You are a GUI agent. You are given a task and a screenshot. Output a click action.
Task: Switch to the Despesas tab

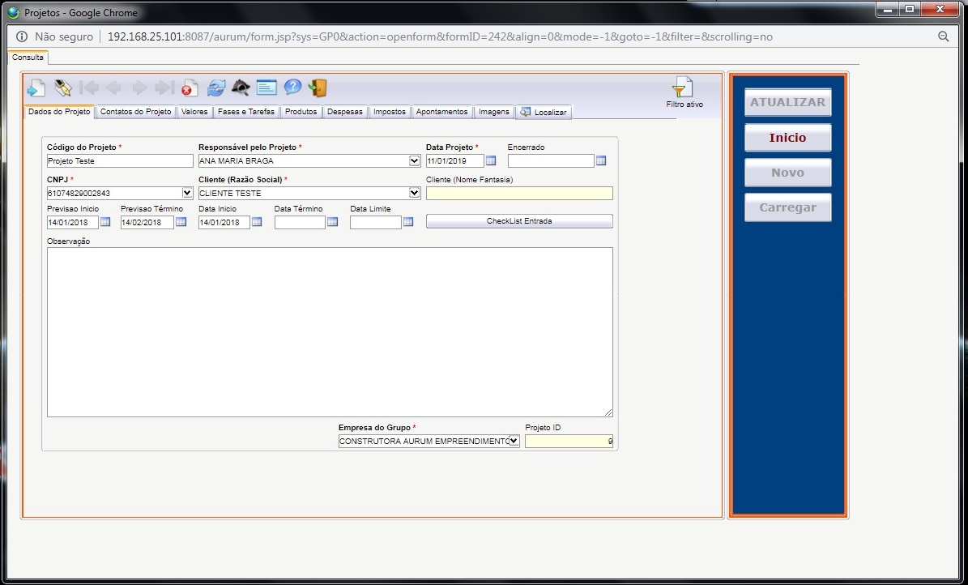(x=345, y=112)
